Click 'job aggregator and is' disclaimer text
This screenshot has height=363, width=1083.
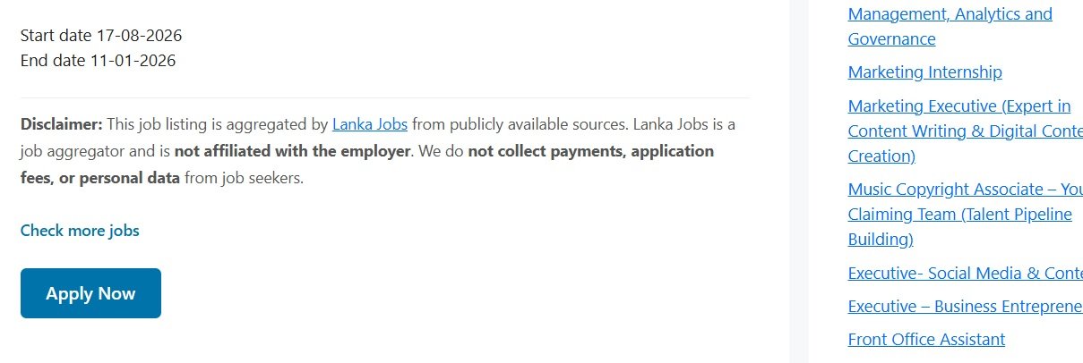pyautogui.click(x=95, y=151)
